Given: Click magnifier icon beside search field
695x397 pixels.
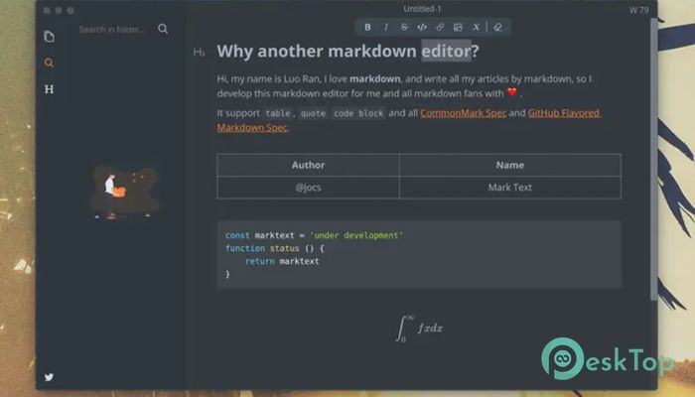Looking at the screenshot, I should tap(163, 29).
